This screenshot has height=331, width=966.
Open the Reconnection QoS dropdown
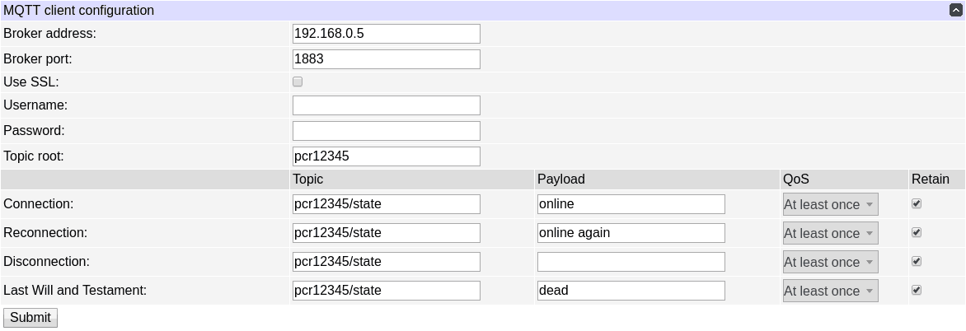point(830,233)
